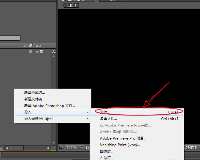The width and height of the screenshot is (200, 160).
Task: Select 新建合成组... in context menu
Action: click(x=34, y=93)
